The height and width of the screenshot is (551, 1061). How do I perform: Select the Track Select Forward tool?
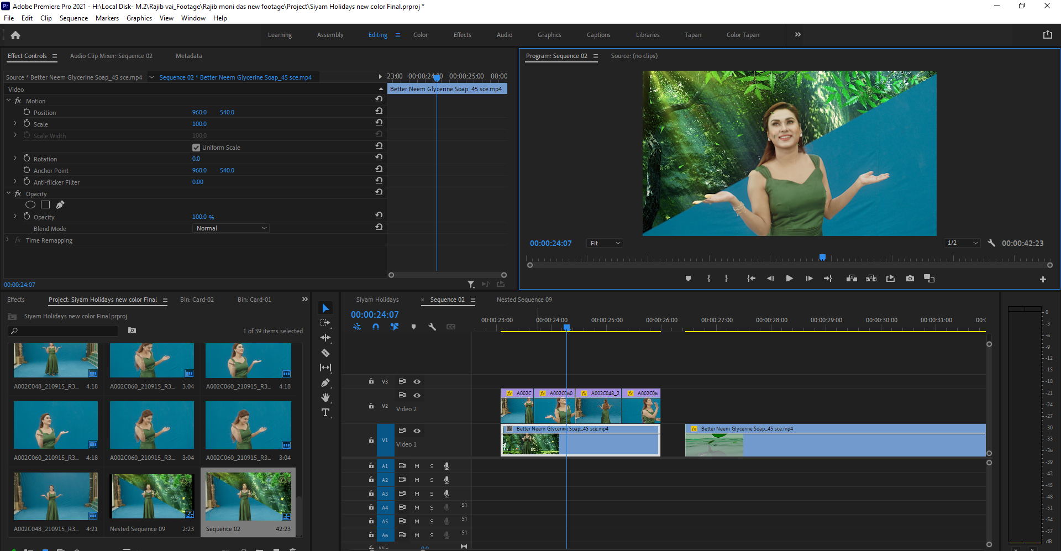pyautogui.click(x=325, y=323)
